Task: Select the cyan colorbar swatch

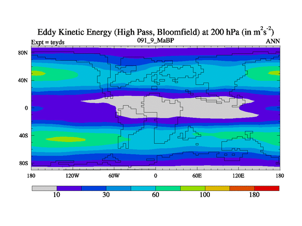Action: (x=143, y=188)
